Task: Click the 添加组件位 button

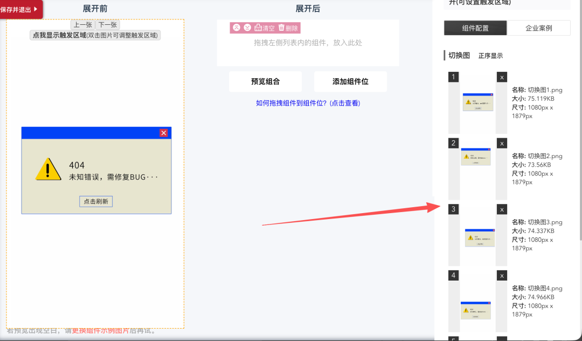Action: tap(350, 81)
